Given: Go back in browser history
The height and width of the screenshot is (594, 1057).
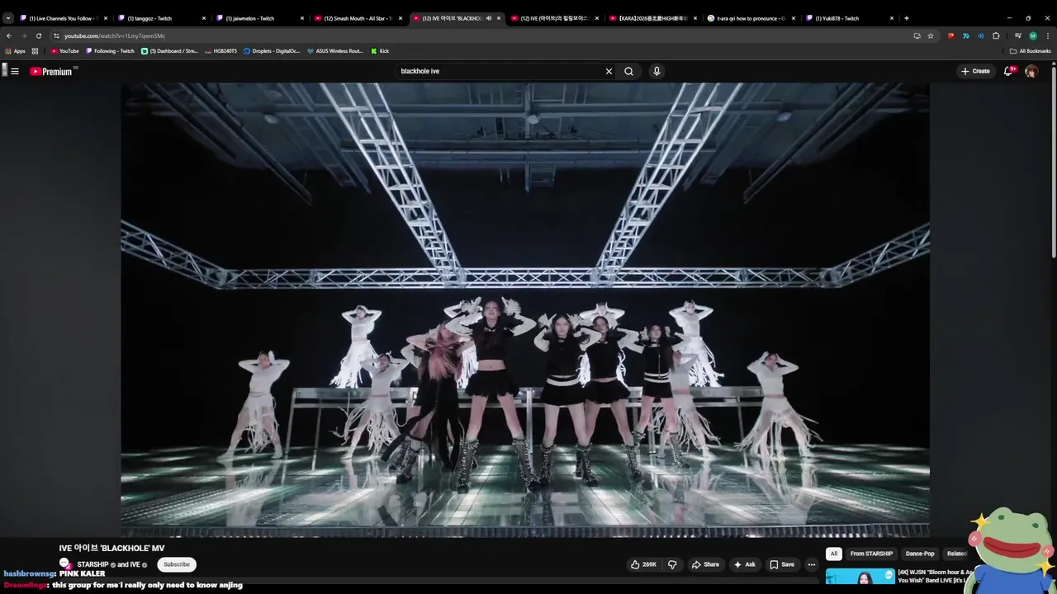Looking at the screenshot, I should pyautogui.click(x=9, y=35).
